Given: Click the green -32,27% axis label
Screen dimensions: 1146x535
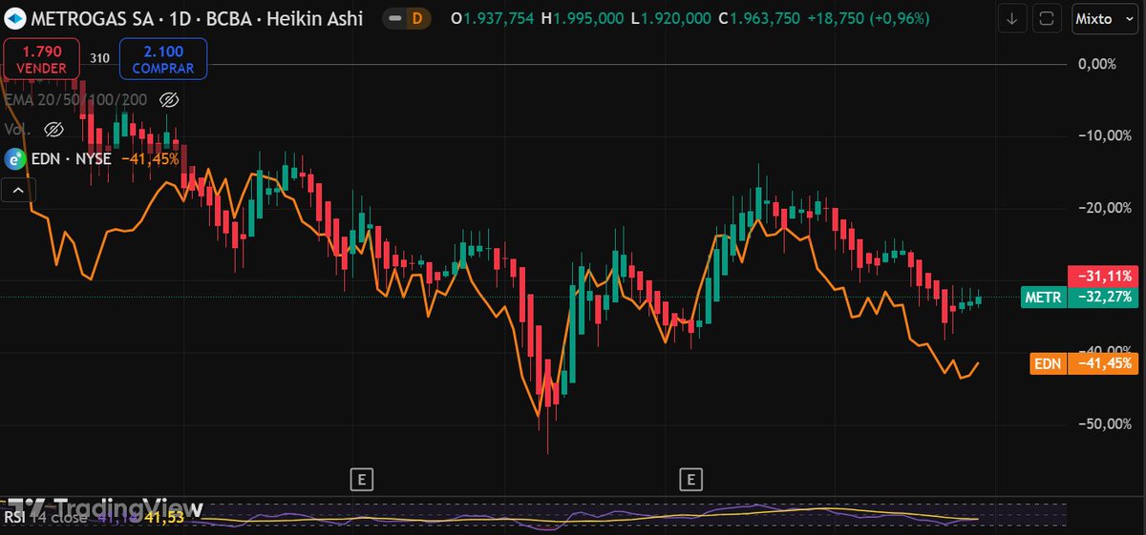Looking at the screenshot, I should [1105, 298].
